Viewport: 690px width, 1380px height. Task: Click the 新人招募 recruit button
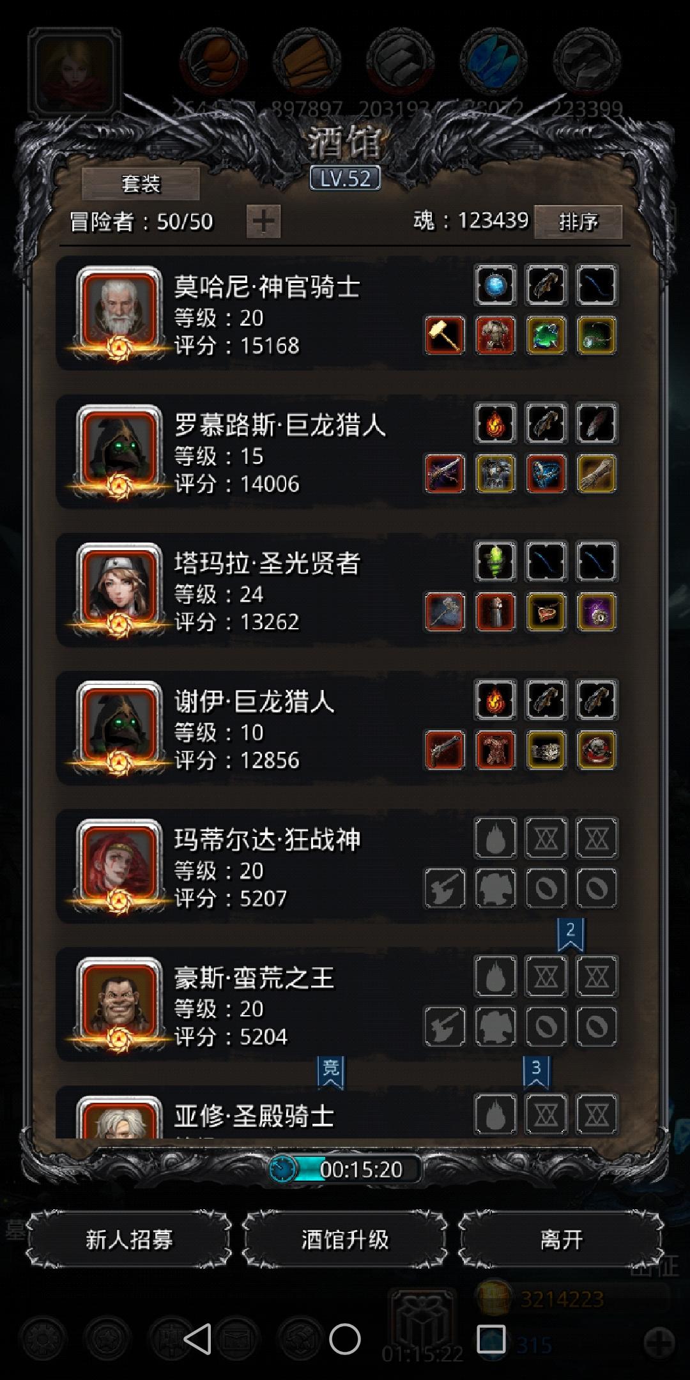pyautogui.click(x=129, y=1240)
